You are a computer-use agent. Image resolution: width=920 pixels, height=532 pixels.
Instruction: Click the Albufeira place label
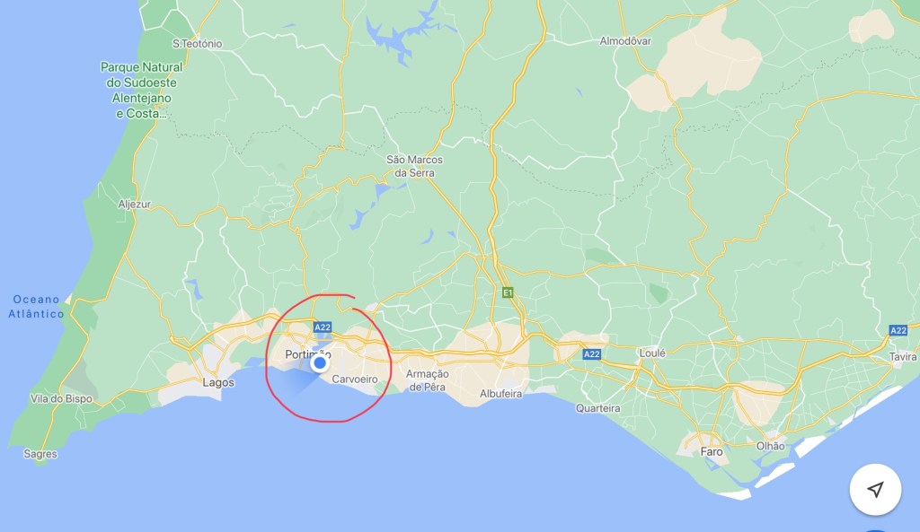[501, 394]
